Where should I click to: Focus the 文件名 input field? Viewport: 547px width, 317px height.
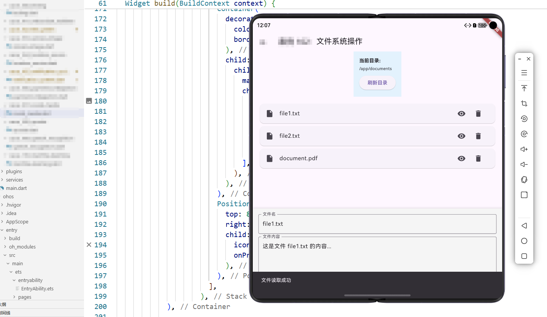pyautogui.click(x=377, y=224)
